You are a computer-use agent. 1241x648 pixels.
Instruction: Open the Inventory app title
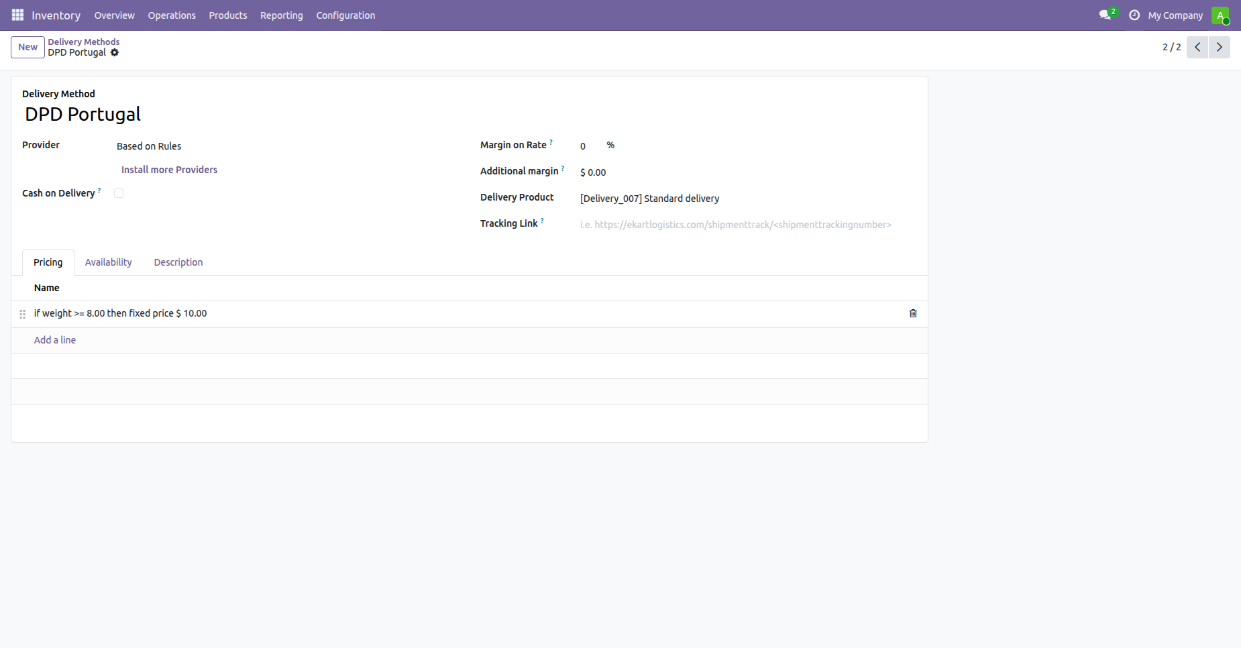click(56, 15)
